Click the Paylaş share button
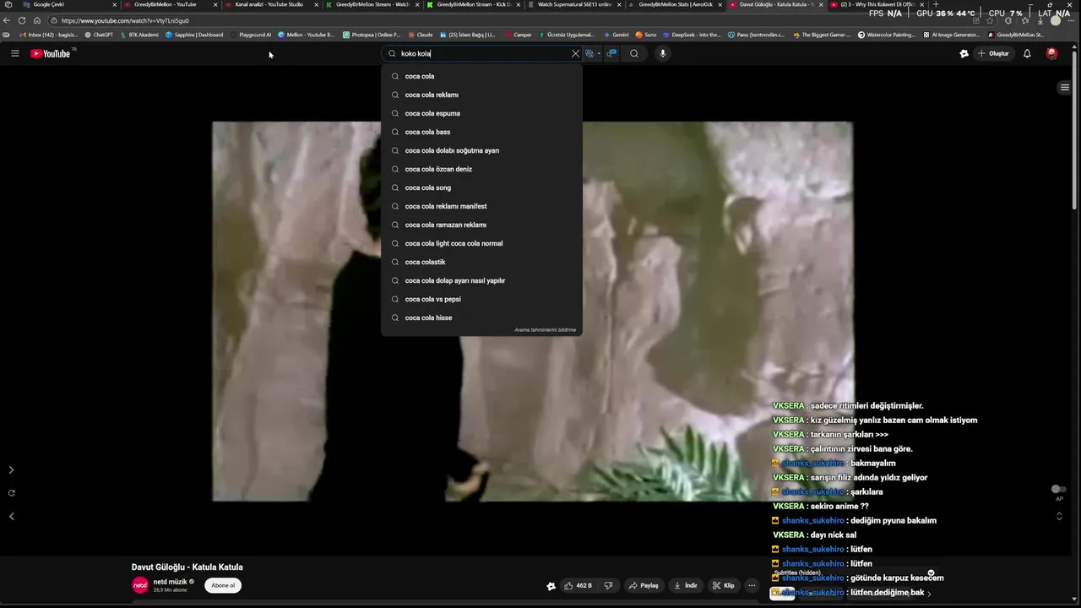Image resolution: width=1081 pixels, height=608 pixels. click(x=644, y=585)
